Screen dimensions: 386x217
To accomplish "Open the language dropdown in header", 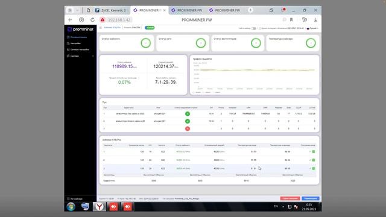I will click(312, 28).
